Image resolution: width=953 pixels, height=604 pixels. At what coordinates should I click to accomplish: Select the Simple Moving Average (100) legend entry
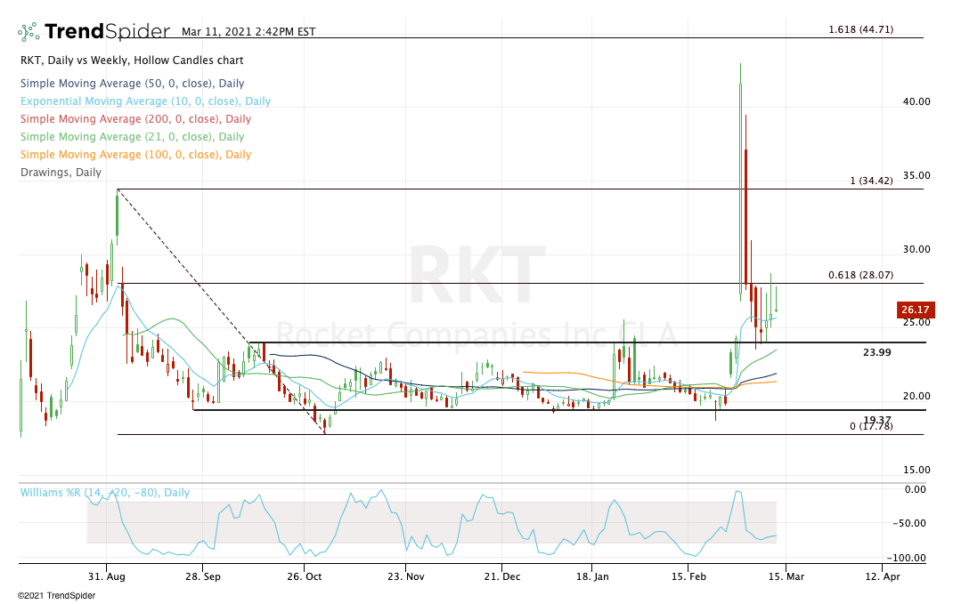click(135, 154)
